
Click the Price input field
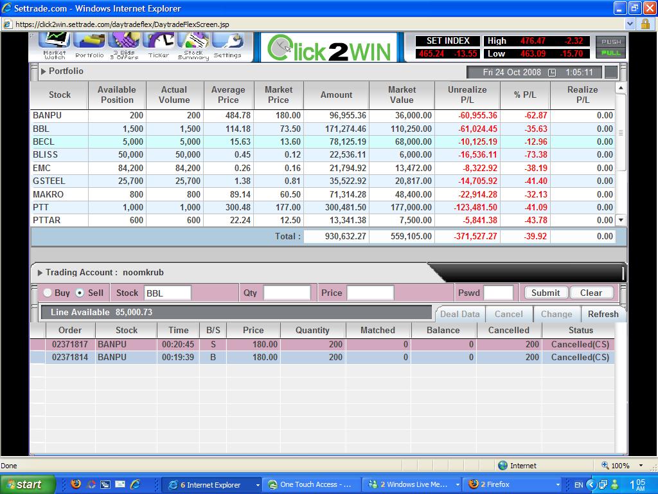pos(370,293)
